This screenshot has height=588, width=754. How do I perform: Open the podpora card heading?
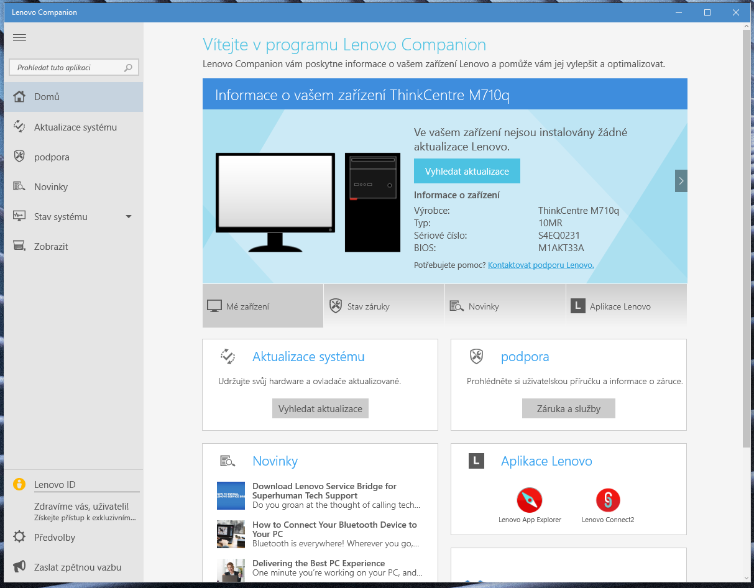click(525, 357)
